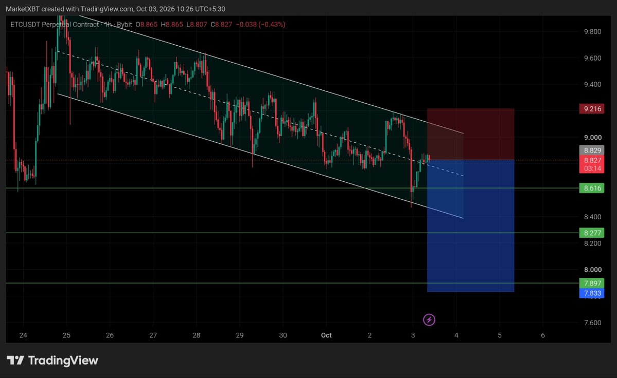Click the O8.865 open value
This screenshot has width=617, height=378.
pyautogui.click(x=146, y=24)
